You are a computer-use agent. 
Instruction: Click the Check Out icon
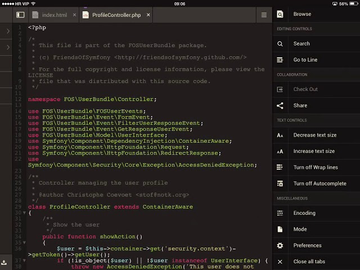pos(280,89)
